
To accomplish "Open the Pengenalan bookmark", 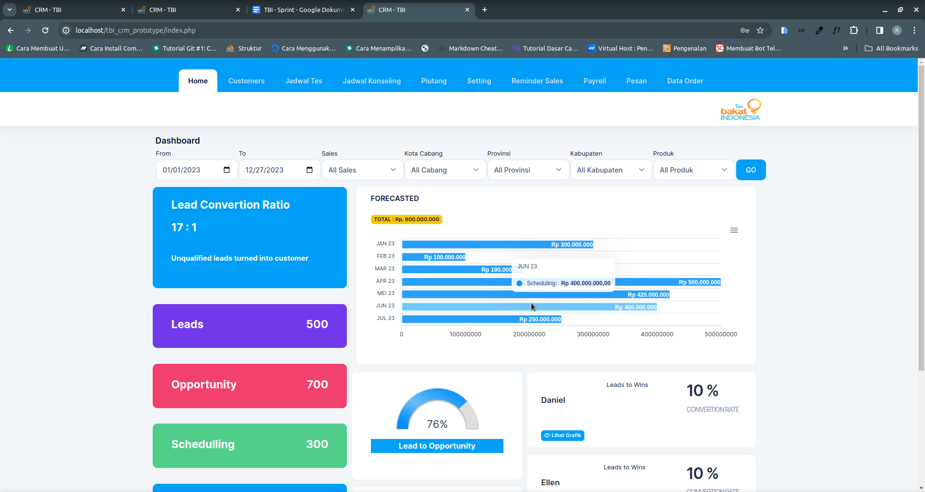I will click(x=685, y=48).
